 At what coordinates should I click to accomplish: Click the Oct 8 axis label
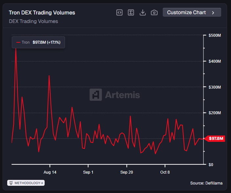coord(165,172)
